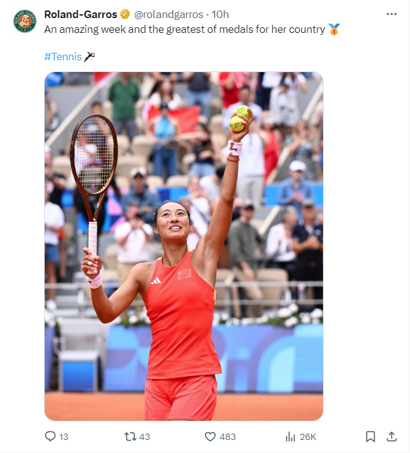Open the #Tennis hashtag
410x453 pixels.
click(63, 57)
